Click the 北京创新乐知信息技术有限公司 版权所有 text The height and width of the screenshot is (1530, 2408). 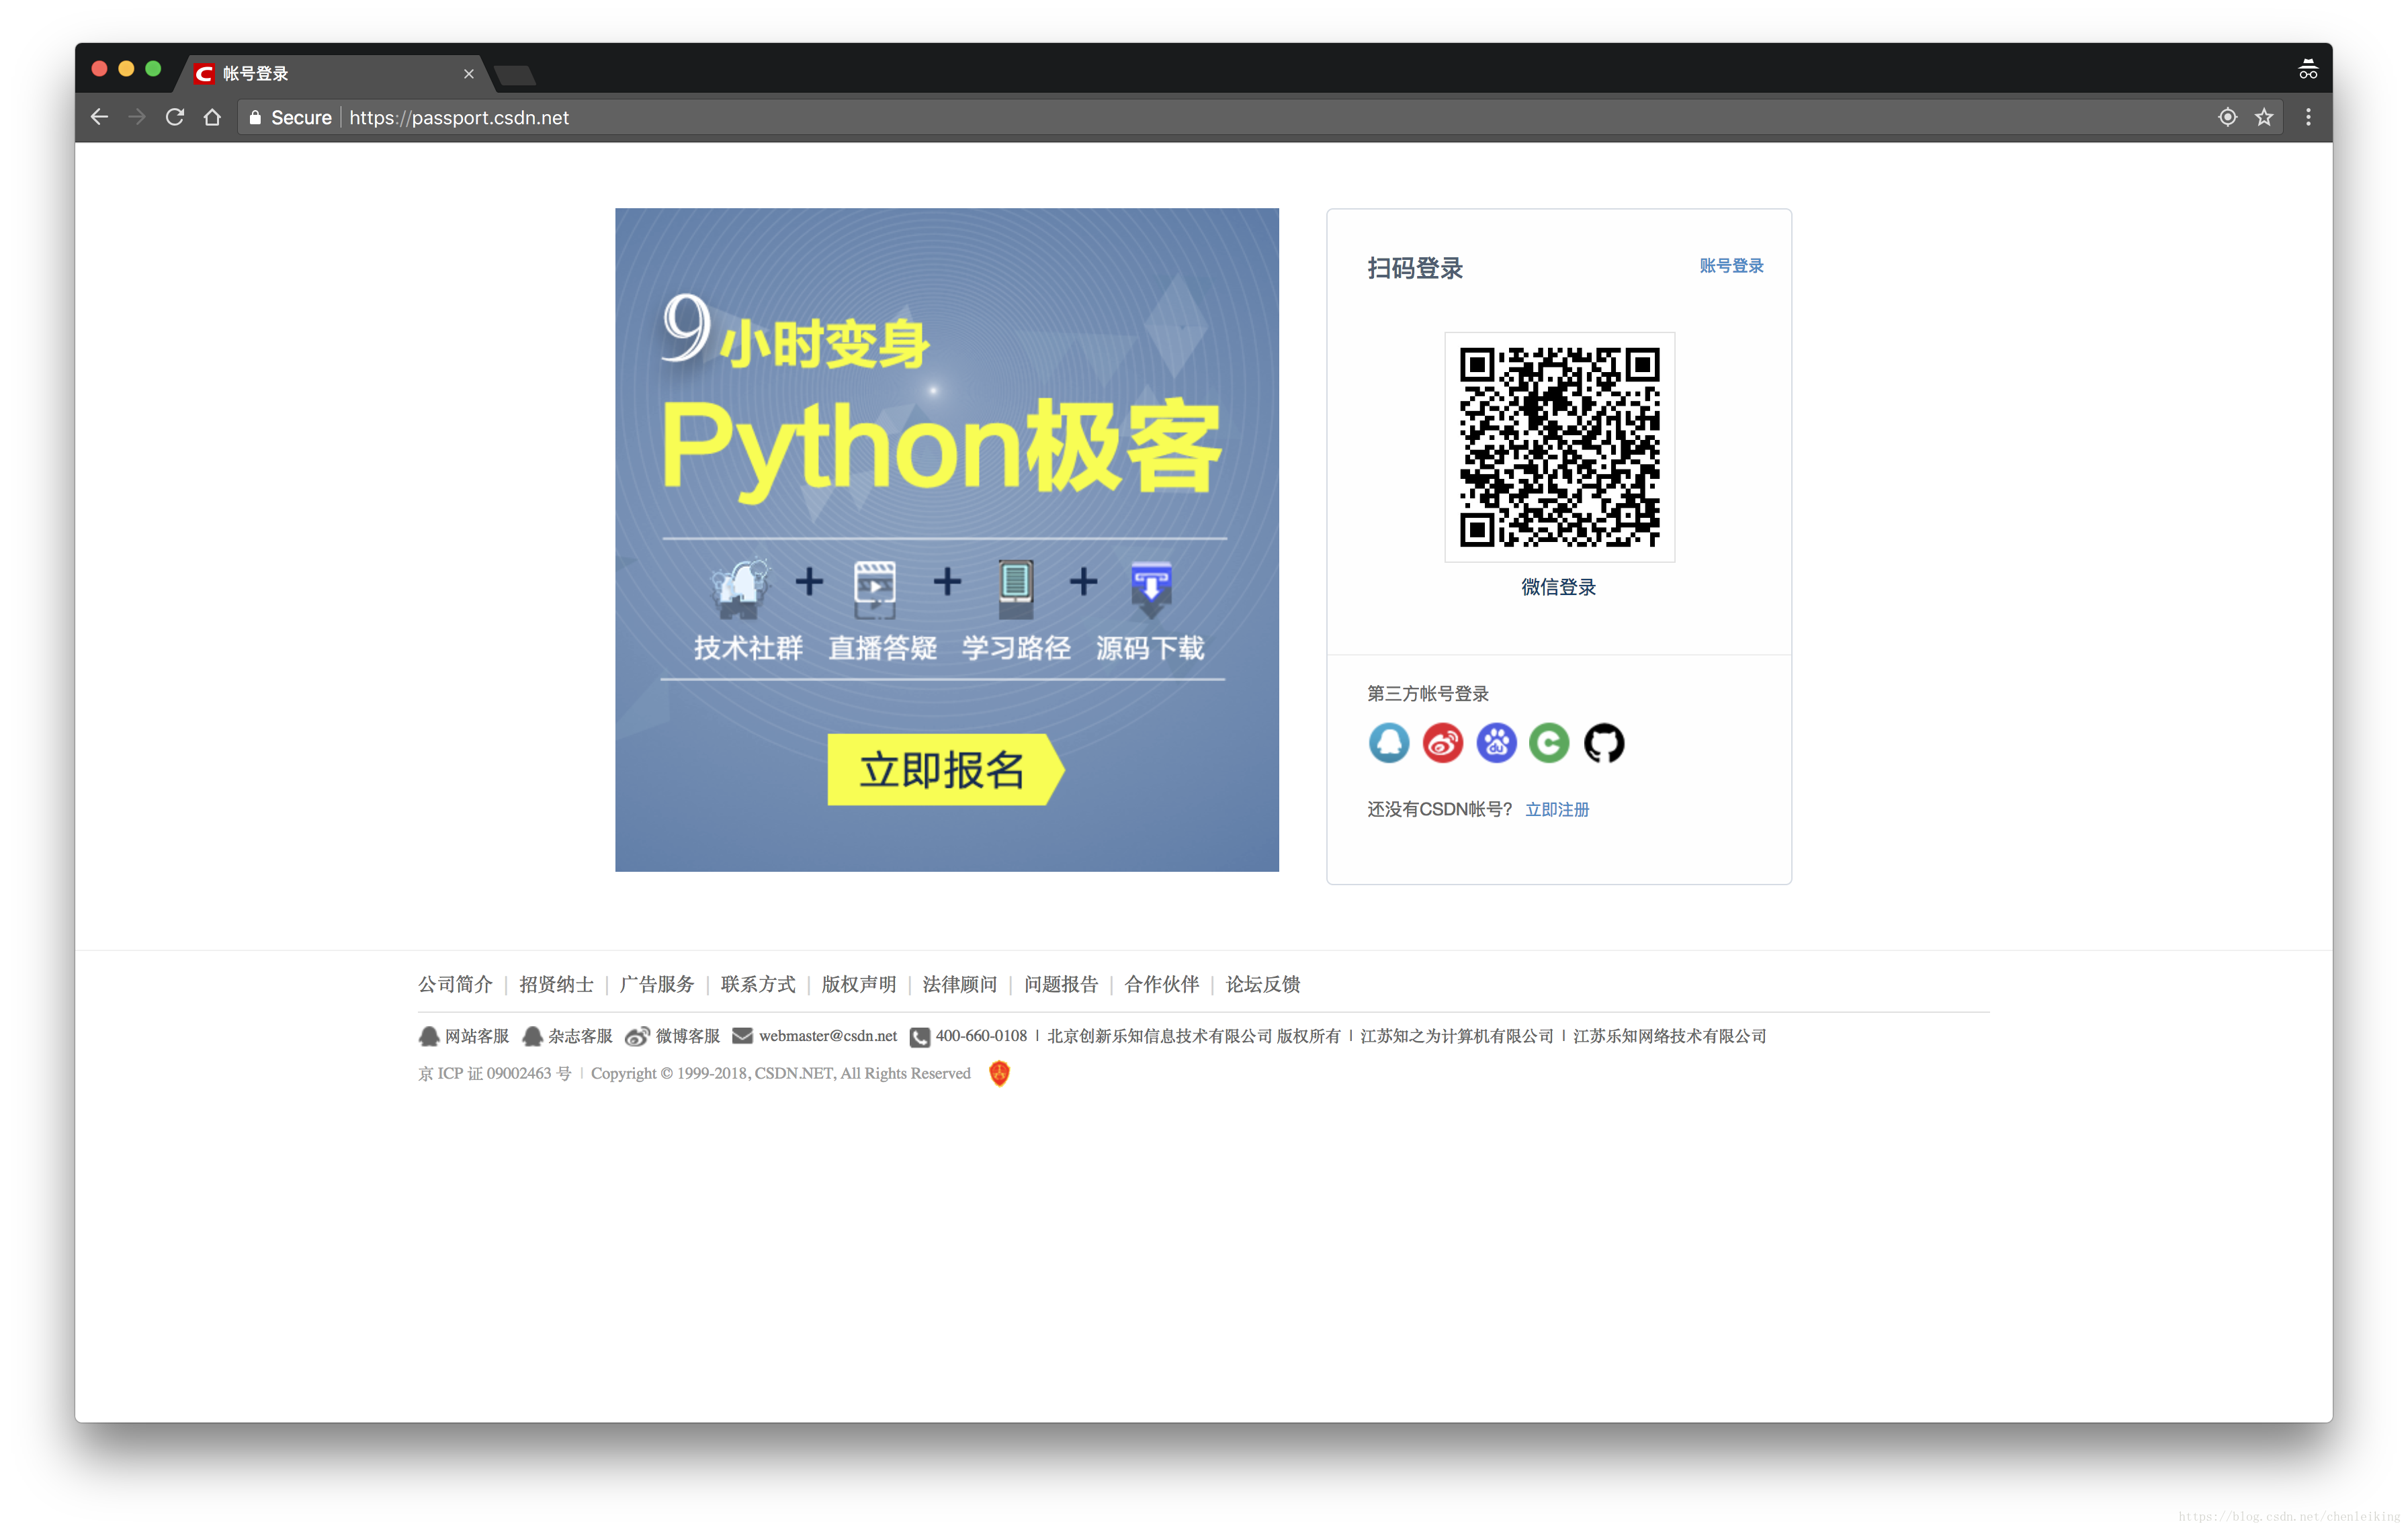[1194, 1036]
